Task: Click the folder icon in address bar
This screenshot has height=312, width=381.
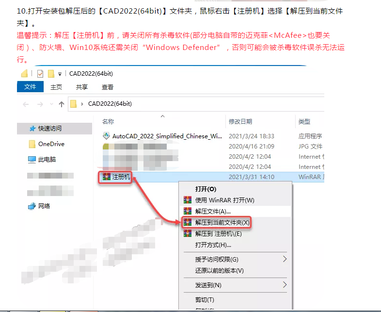Action: pos(73,104)
